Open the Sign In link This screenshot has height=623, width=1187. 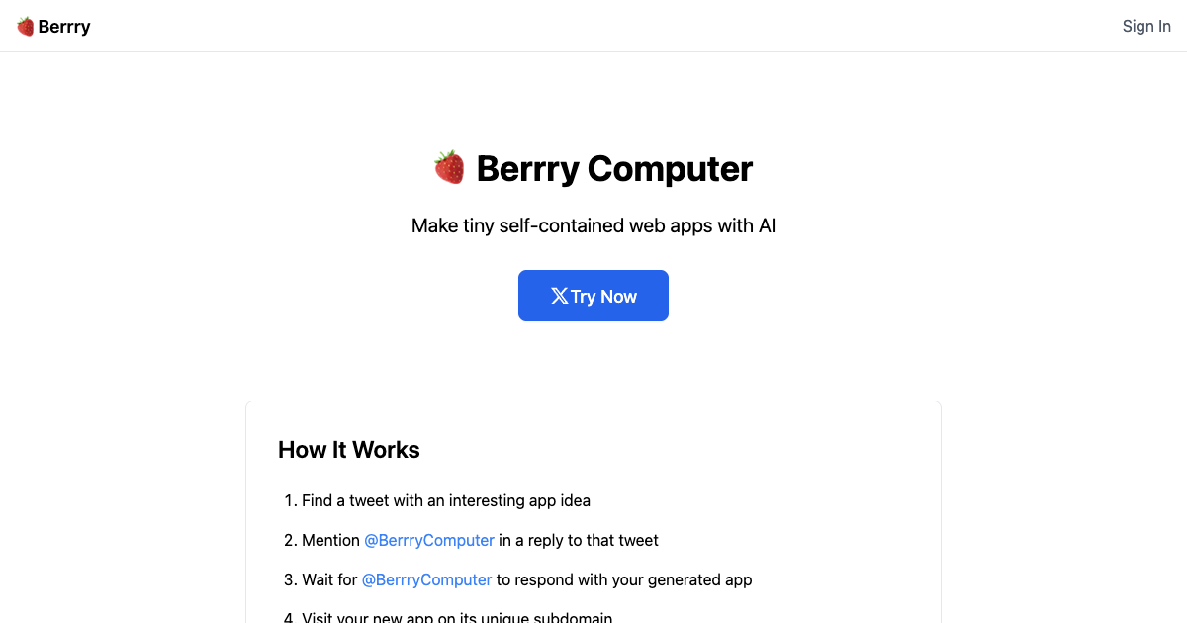pyautogui.click(x=1146, y=26)
